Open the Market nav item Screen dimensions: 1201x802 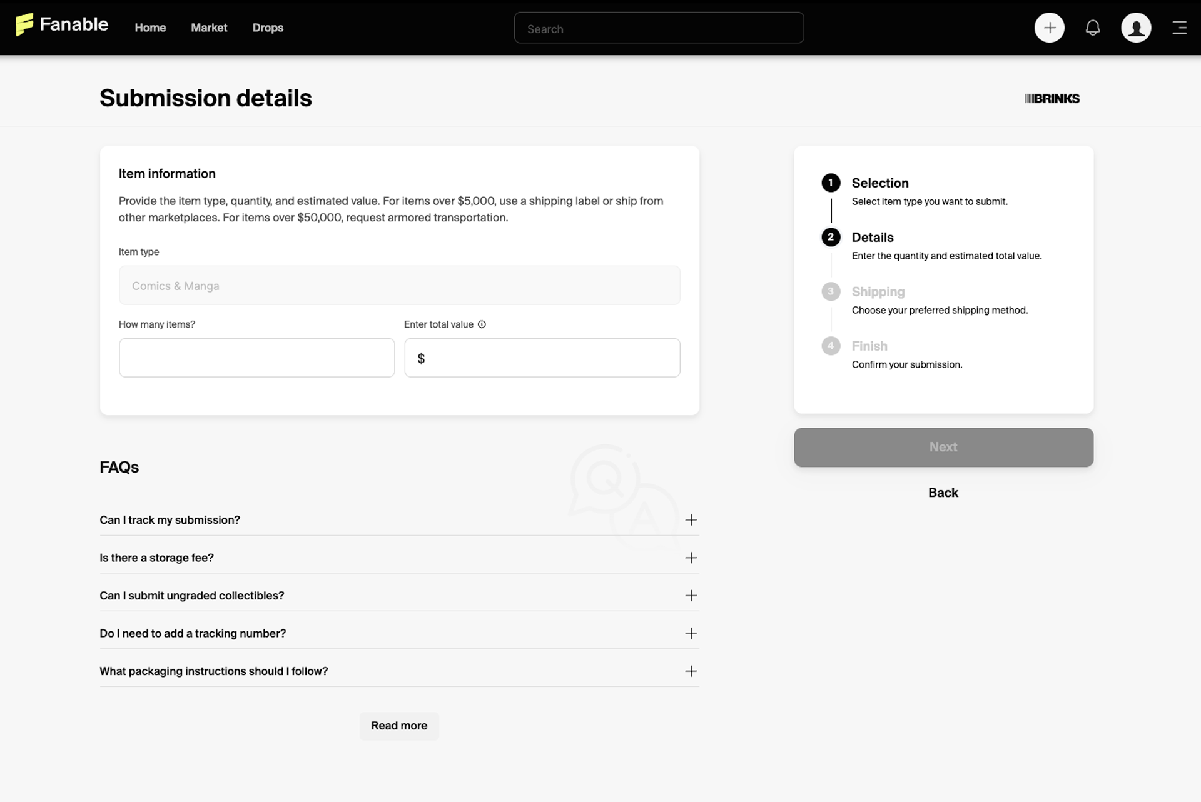click(x=209, y=28)
